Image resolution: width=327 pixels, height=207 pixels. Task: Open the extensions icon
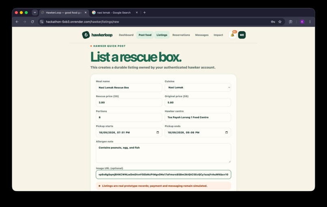point(290,21)
